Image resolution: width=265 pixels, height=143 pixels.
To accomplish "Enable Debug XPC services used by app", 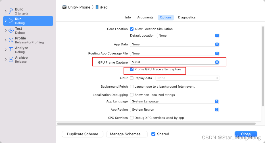I will (x=132, y=118).
